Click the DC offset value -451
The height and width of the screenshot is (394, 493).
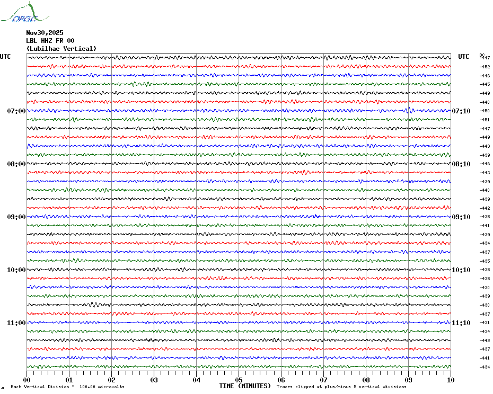pyautogui.click(x=485, y=120)
